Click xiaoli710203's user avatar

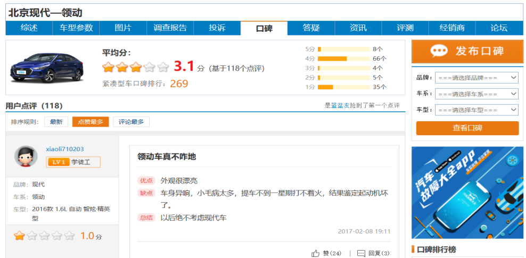(26, 156)
